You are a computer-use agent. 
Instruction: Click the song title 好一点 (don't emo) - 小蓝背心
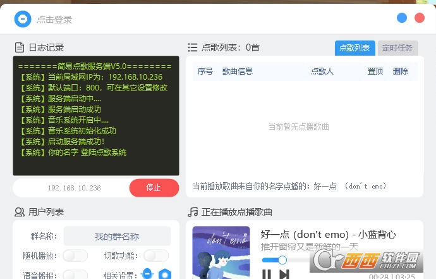pyautogui.click(x=328, y=235)
